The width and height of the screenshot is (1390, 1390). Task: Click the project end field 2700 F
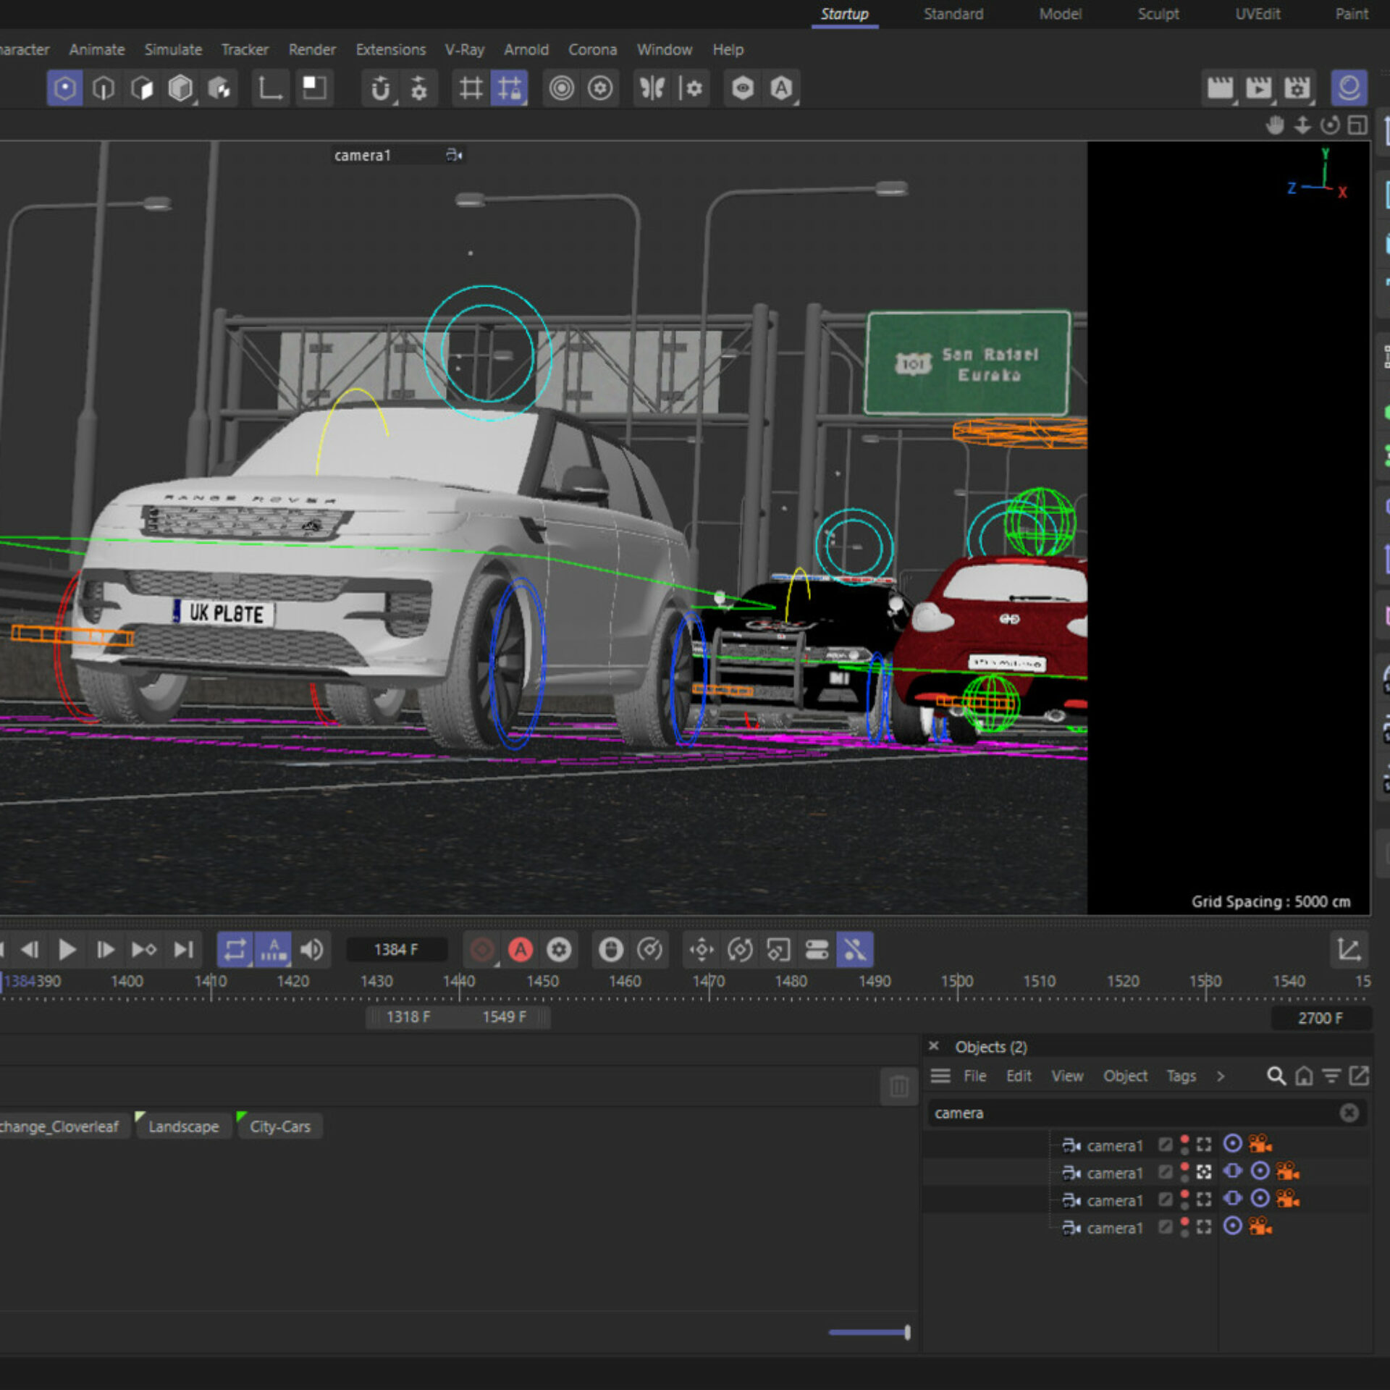click(x=1320, y=1018)
